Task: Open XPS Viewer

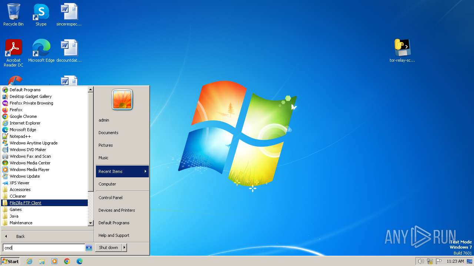Action: point(44,183)
